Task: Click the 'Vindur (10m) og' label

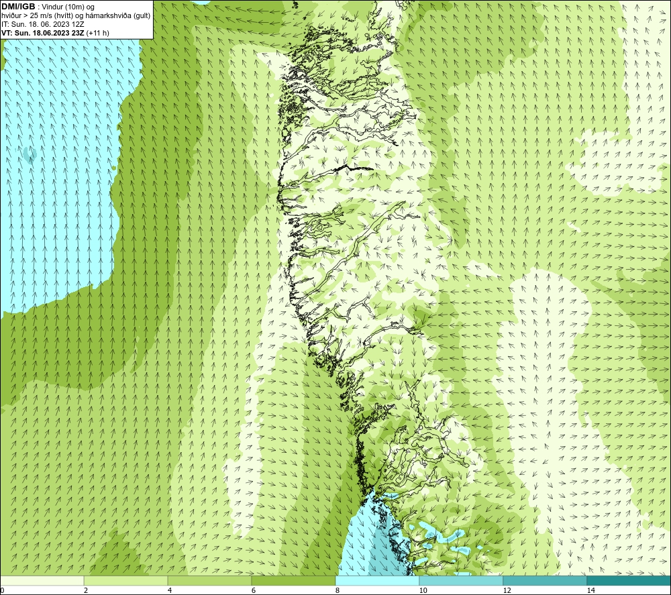Action: pyautogui.click(x=68, y=7)
